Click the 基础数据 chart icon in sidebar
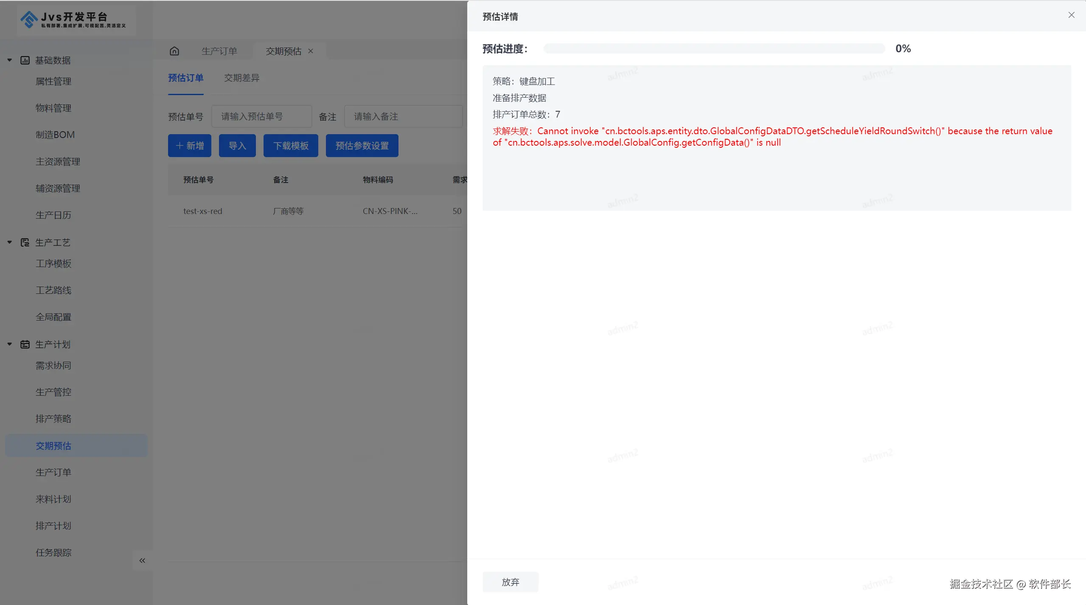1086x605 pixels. point(25,60)
